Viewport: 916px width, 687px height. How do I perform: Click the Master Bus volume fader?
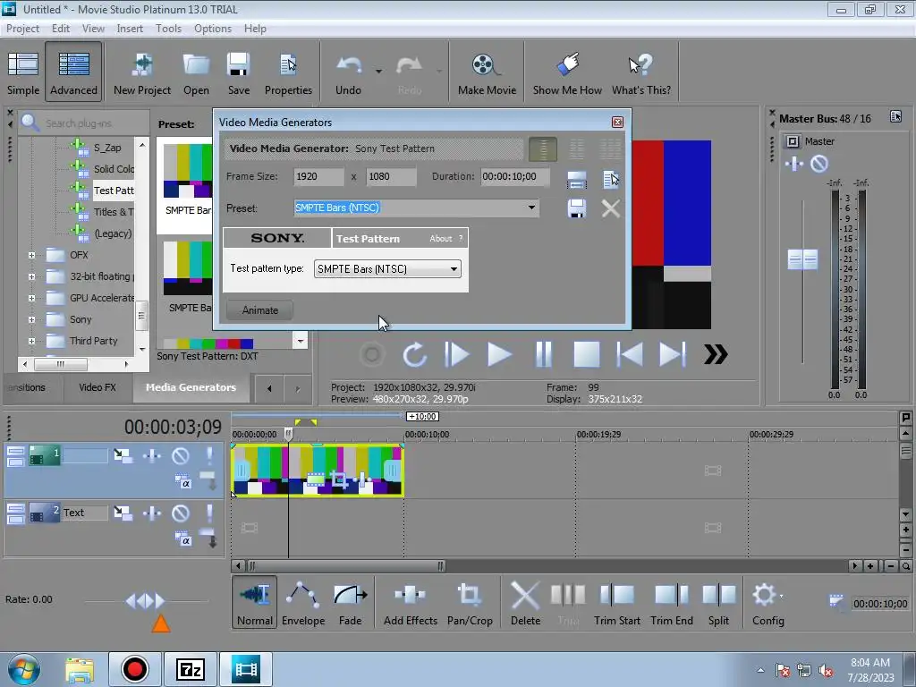(802, 259)
